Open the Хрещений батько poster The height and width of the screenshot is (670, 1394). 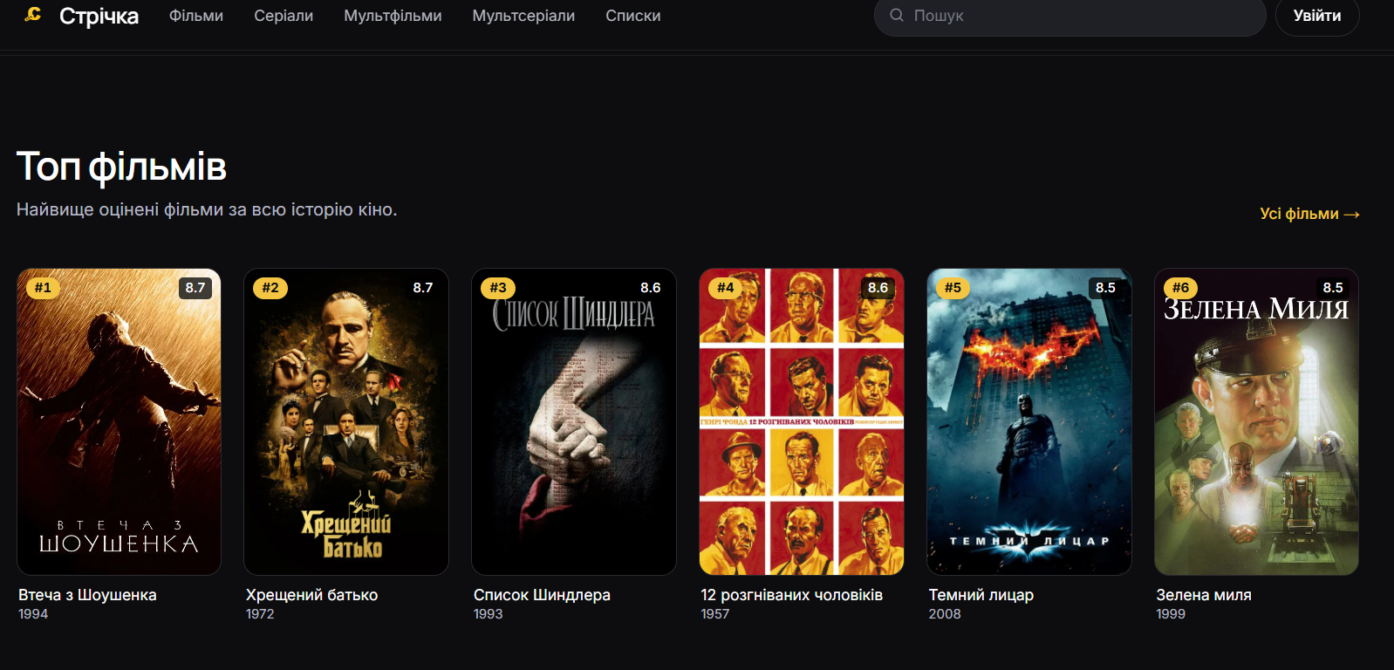click(x=346, y=421)
